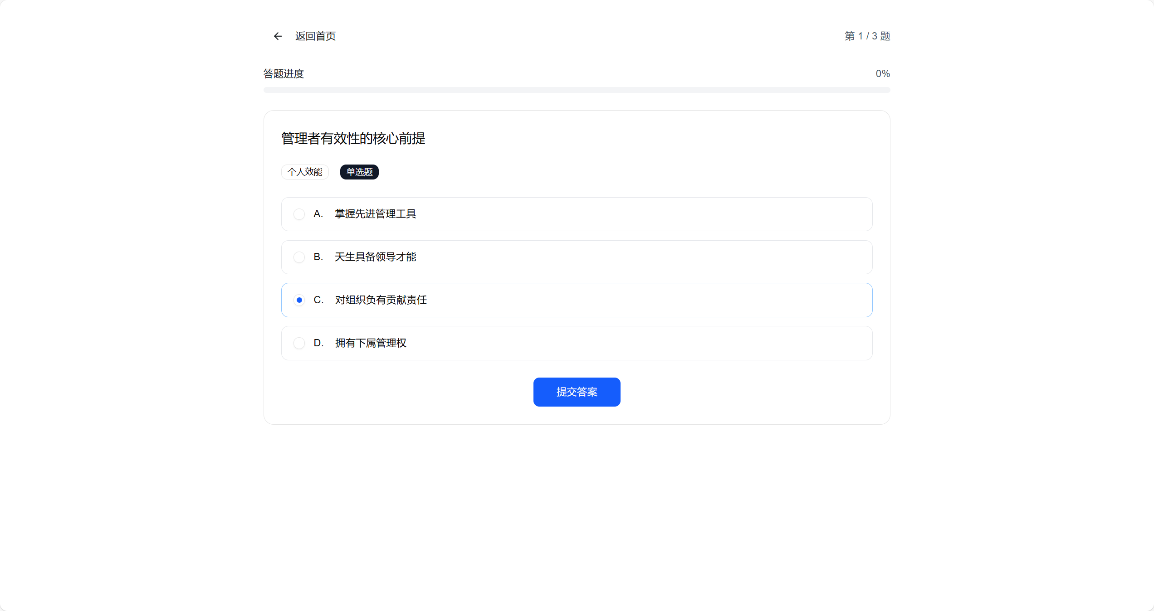Submit with the 提交答案 button
Viewport: 1154px width, 611px height.
tap(577, 392)
